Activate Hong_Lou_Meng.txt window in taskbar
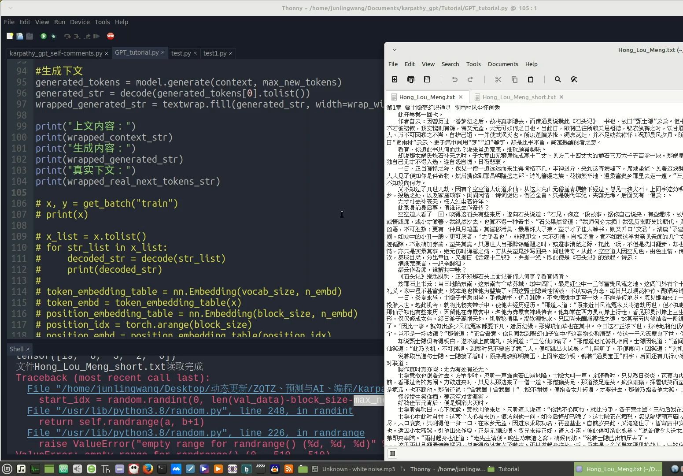The image size is (683, 476). pyautogui.click(x=619, y=469)
